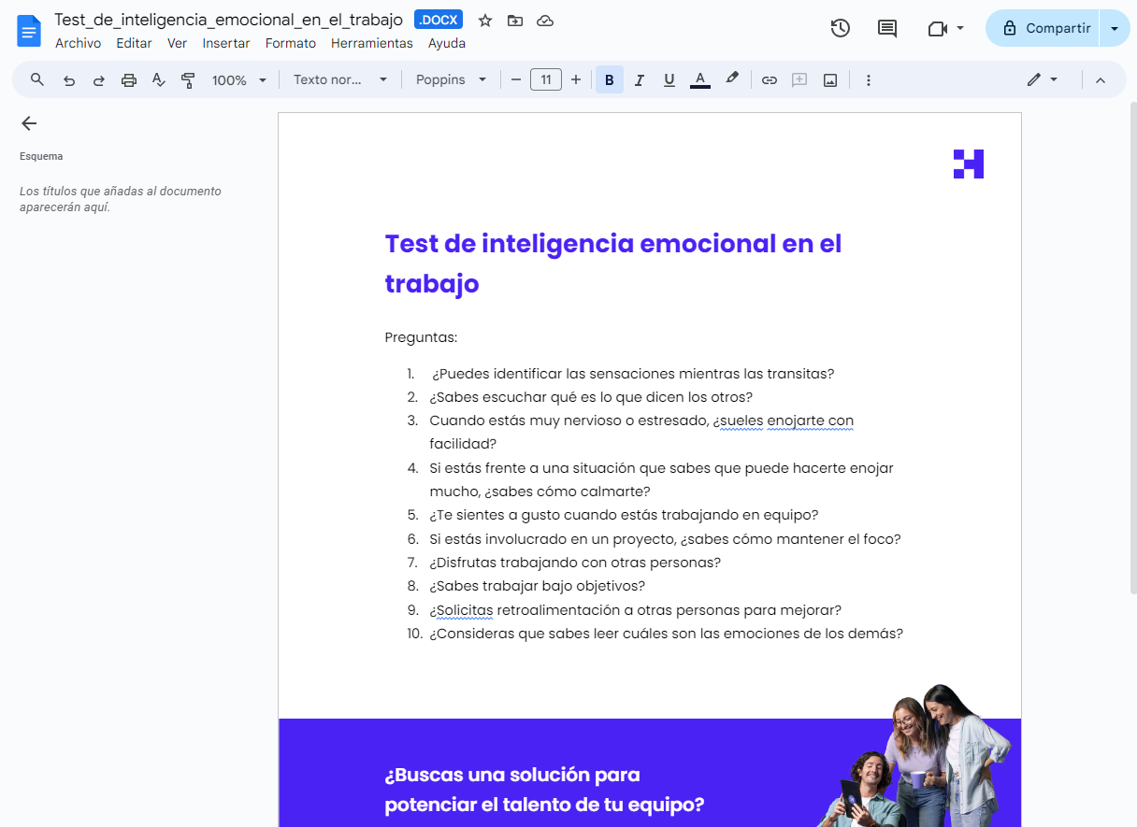Open the Insertar menu
1137x827 pixels.
(226, 43)
